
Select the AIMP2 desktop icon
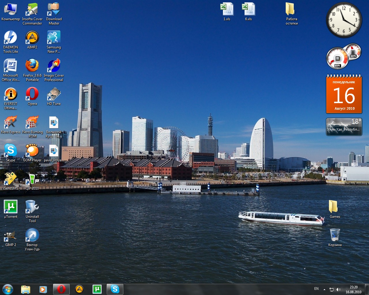(x=32, y=38)
